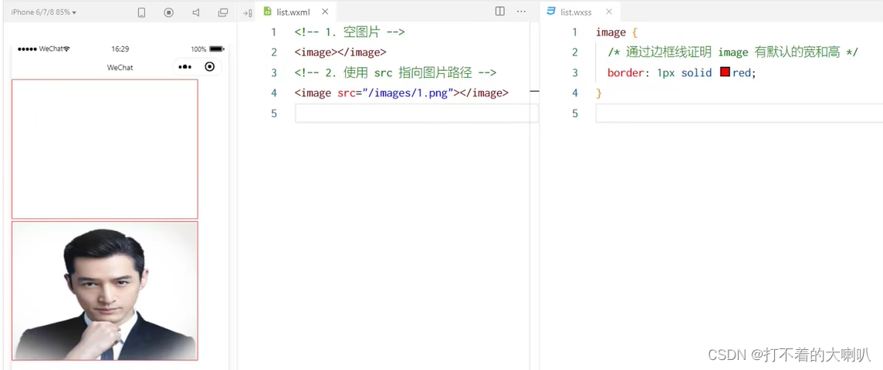
Task: Click the empty image box in simulator
Action: coord(105,149)
